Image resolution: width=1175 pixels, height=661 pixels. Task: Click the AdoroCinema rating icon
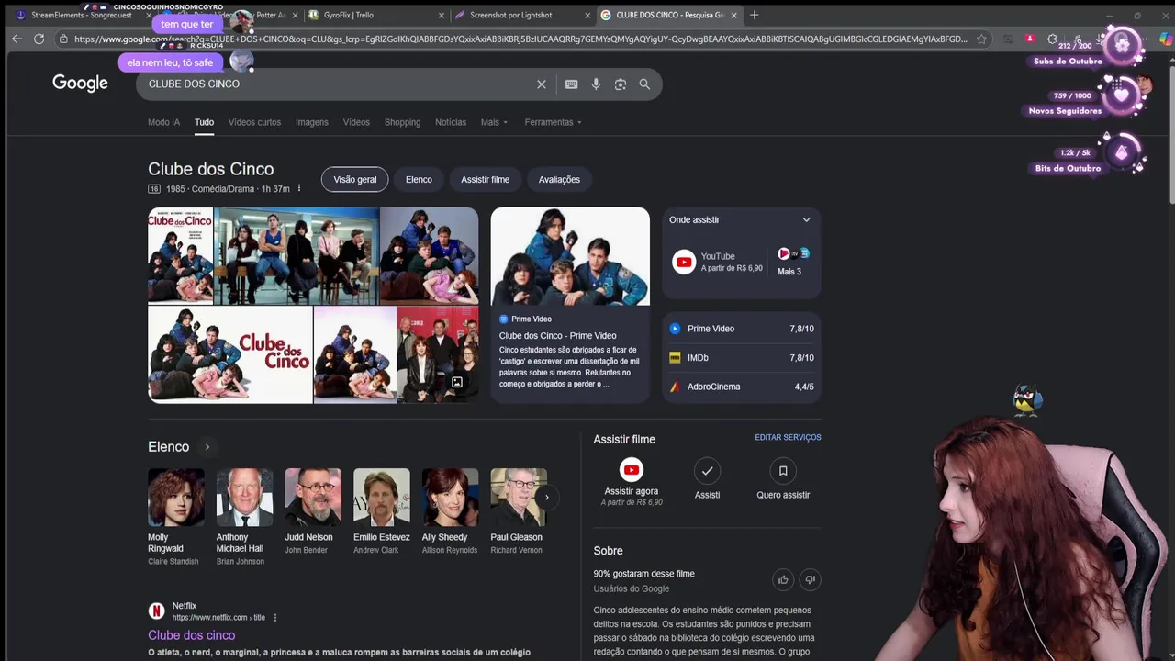point(675,387)
